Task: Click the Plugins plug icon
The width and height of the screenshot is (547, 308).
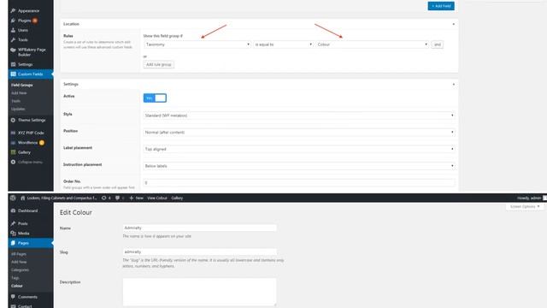Action: 14,21
